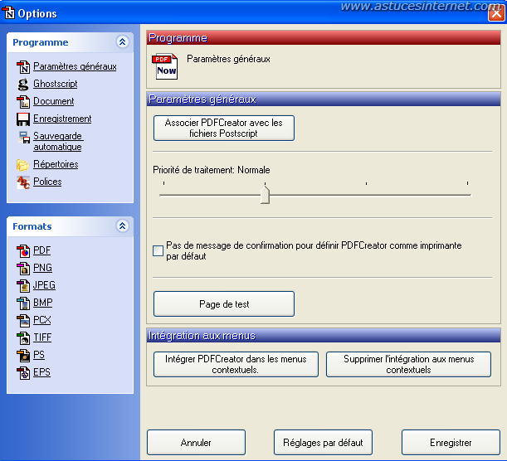Open Ghostscript settings link
The width and height of the screenshot is (507, 461).
[56, 84]
